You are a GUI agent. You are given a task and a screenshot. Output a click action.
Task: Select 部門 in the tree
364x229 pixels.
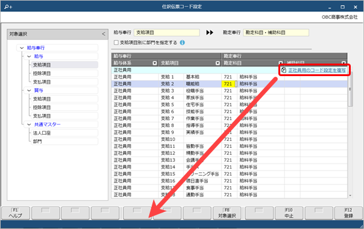(64, 142)
